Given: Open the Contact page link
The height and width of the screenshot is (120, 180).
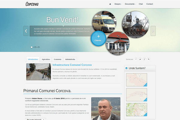Looking at the screenshot, I should (149, 4).
